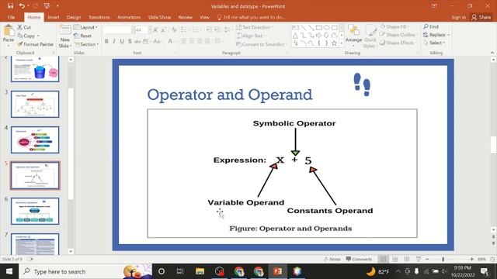Click Sign in link
Viewport: 497px width, 279px height.
tap(458, 17)
